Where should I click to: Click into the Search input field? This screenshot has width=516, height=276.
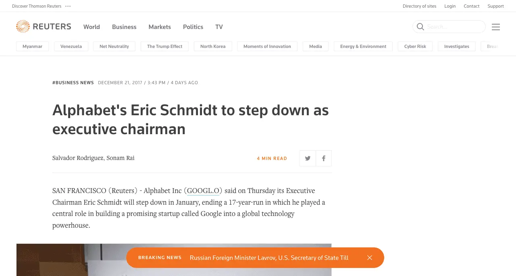pyautogui.click(x=454, y=27)
